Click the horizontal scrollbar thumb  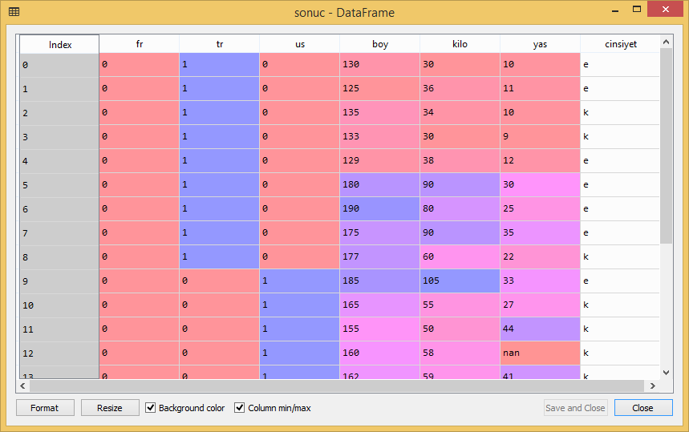tap(337, 386)
